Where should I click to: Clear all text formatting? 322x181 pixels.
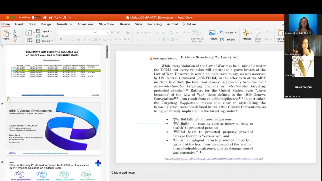[x=127, y=32]
